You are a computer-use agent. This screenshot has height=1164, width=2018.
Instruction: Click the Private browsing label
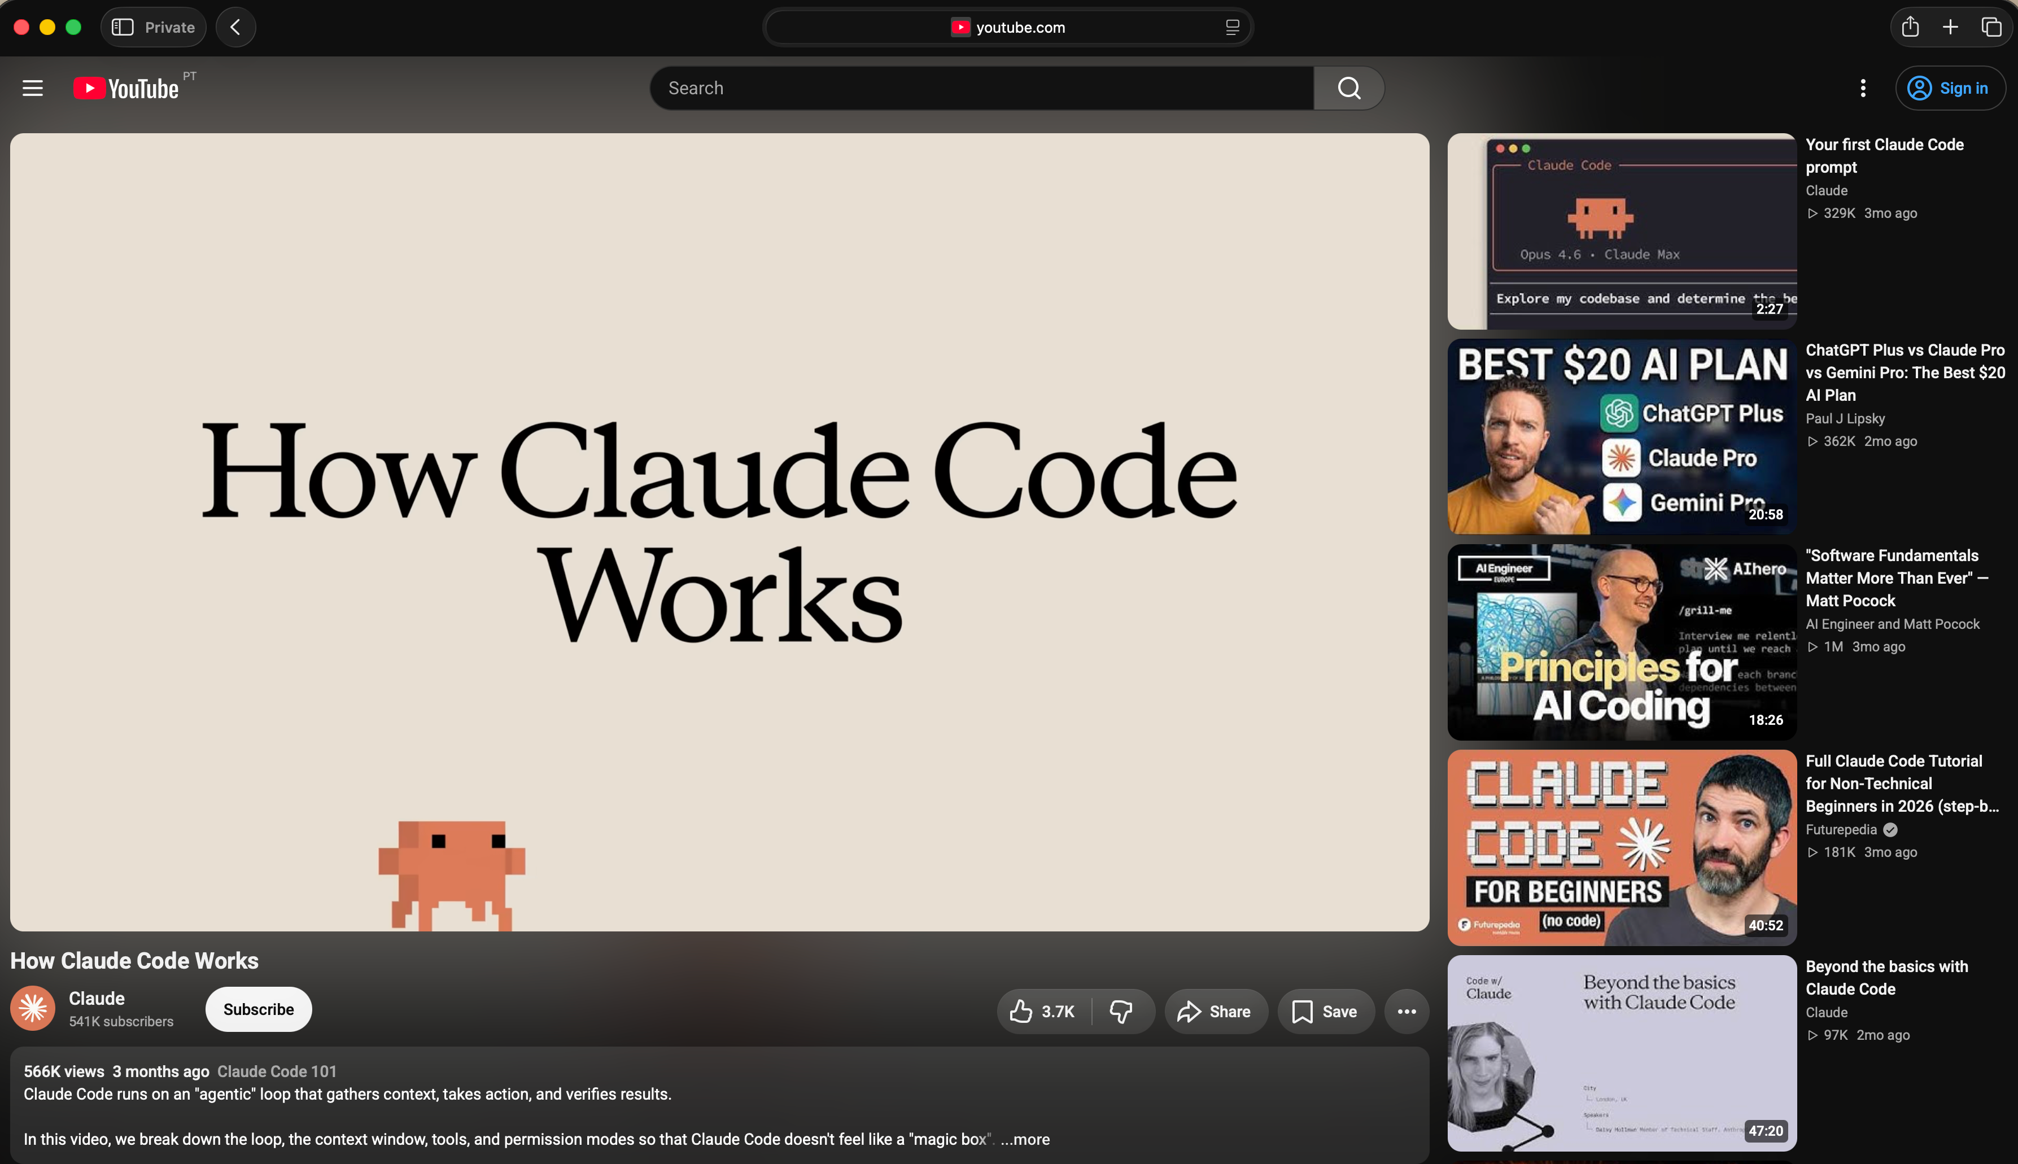(169, 27)
